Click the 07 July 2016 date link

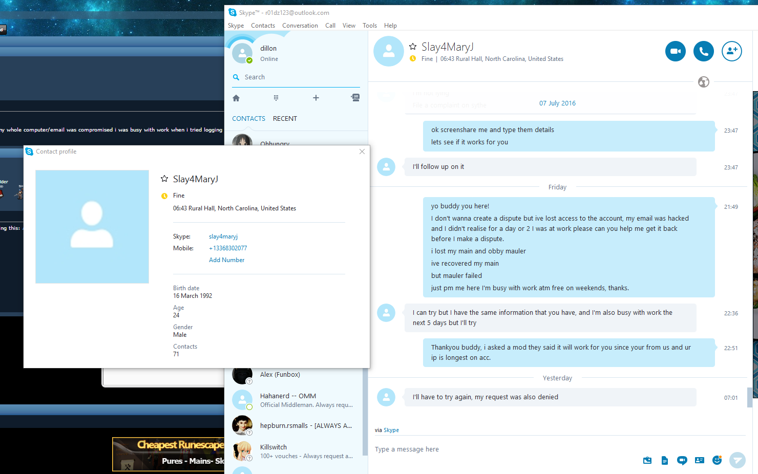click(x=557, y=103)
